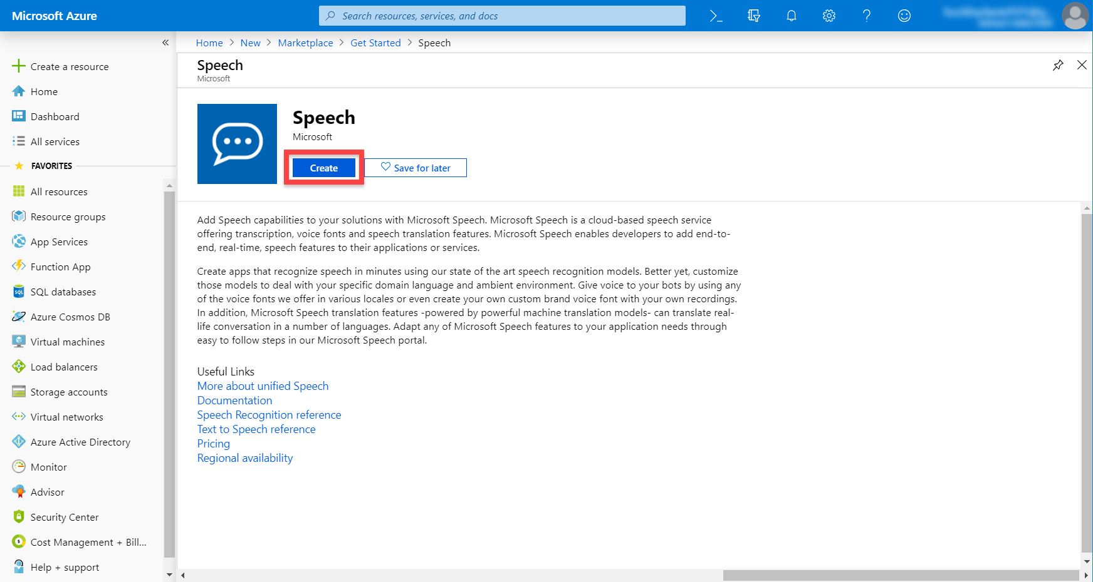Click the Dashboard icon in the sidebar
The image size is (1093, 582).
click(x=19, y=116)
